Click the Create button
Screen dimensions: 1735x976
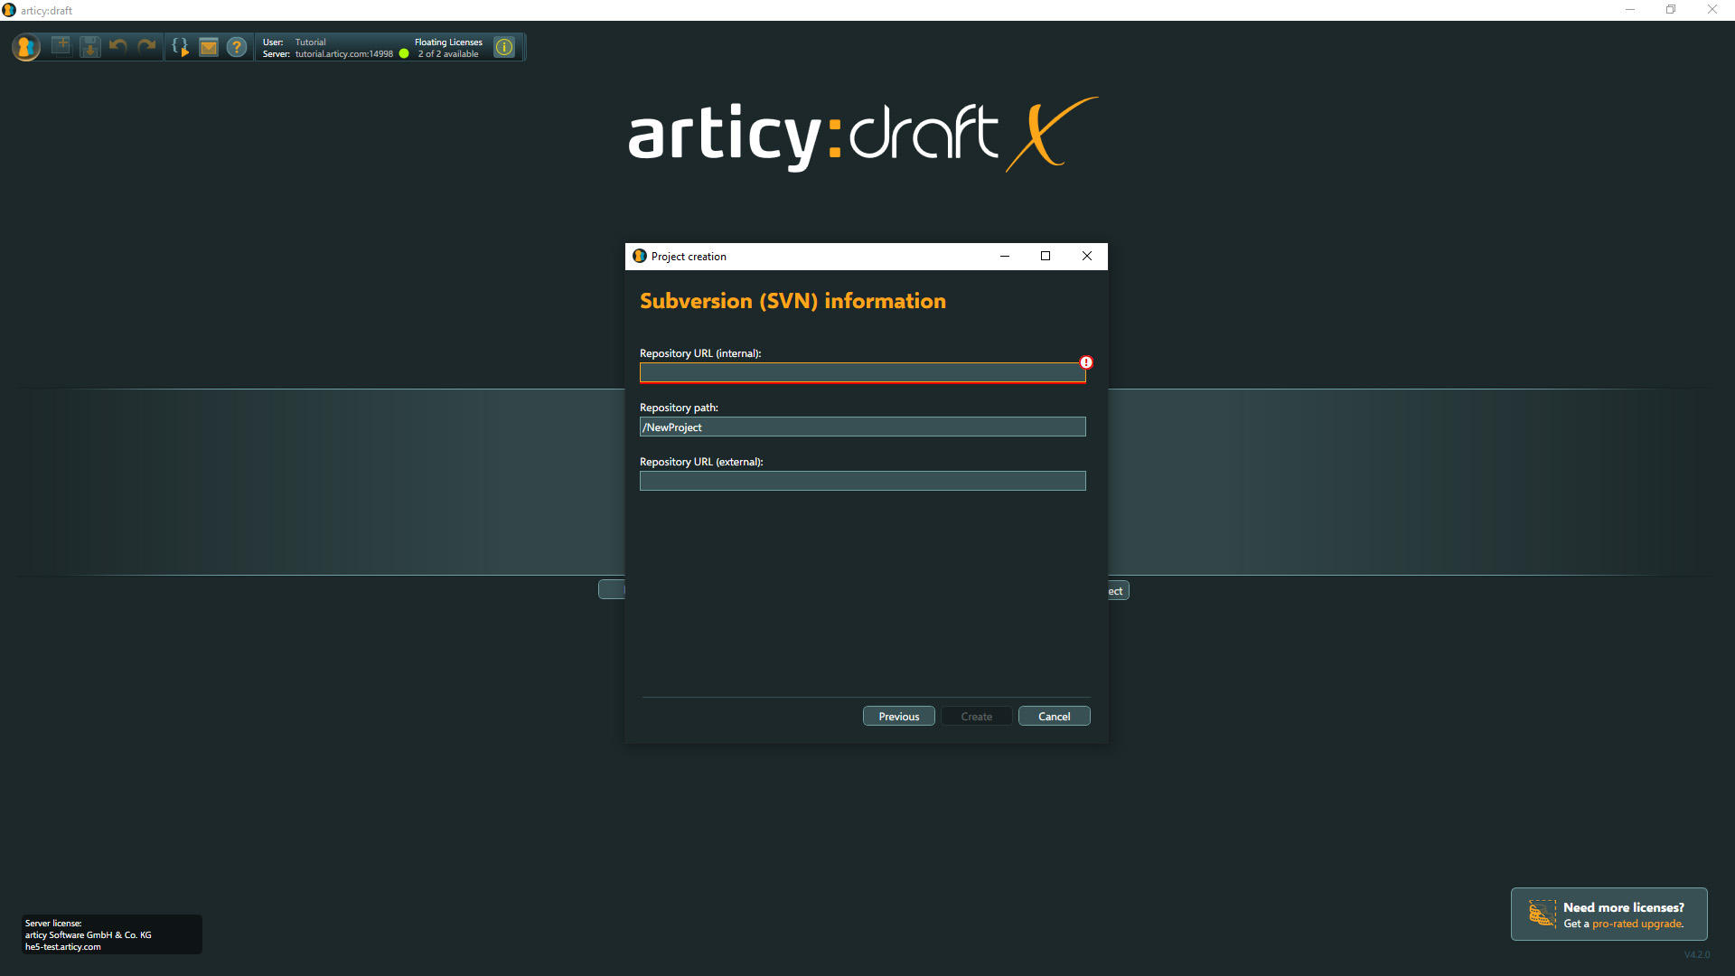pyautogui.click(x=976, y=716)
